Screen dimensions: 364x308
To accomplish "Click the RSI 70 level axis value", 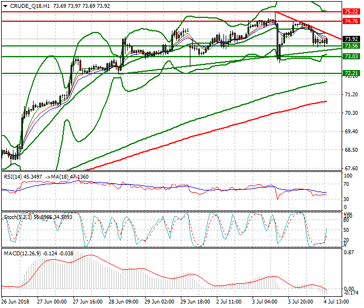I will 346,184.
